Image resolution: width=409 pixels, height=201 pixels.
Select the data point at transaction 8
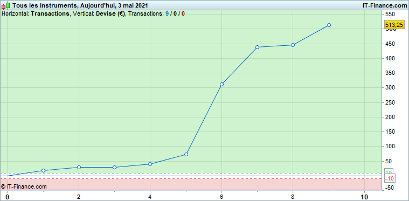(x=293, y=45)
